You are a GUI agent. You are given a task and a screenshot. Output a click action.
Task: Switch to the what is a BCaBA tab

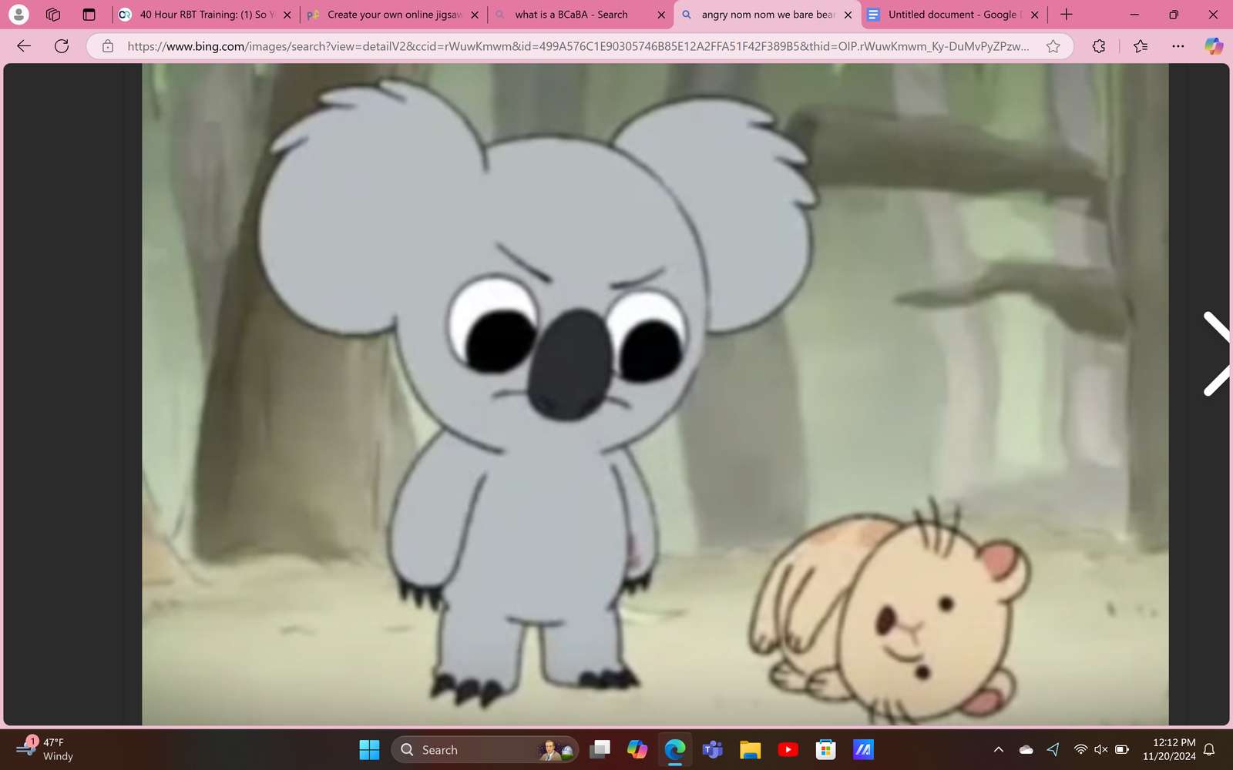[580, 15]
